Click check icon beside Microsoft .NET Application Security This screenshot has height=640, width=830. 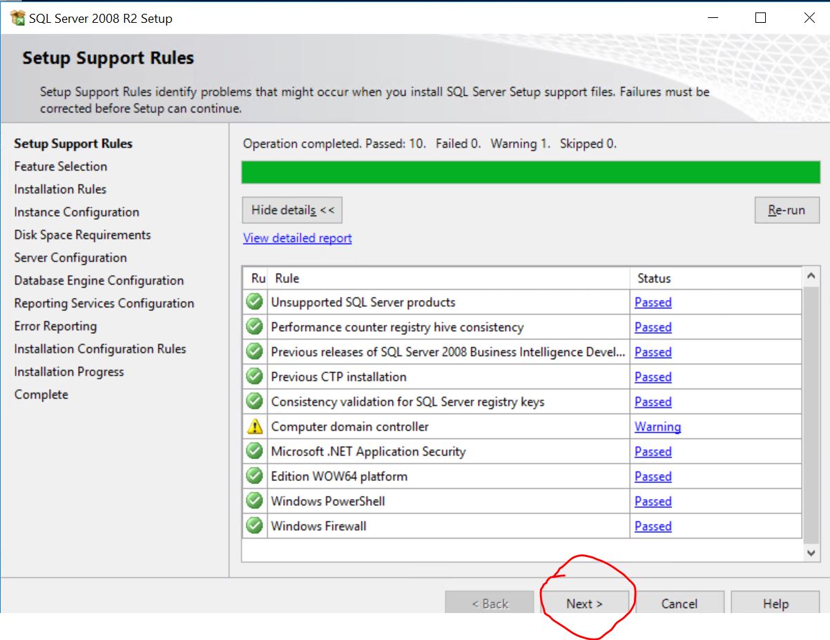tap(255, 451)
